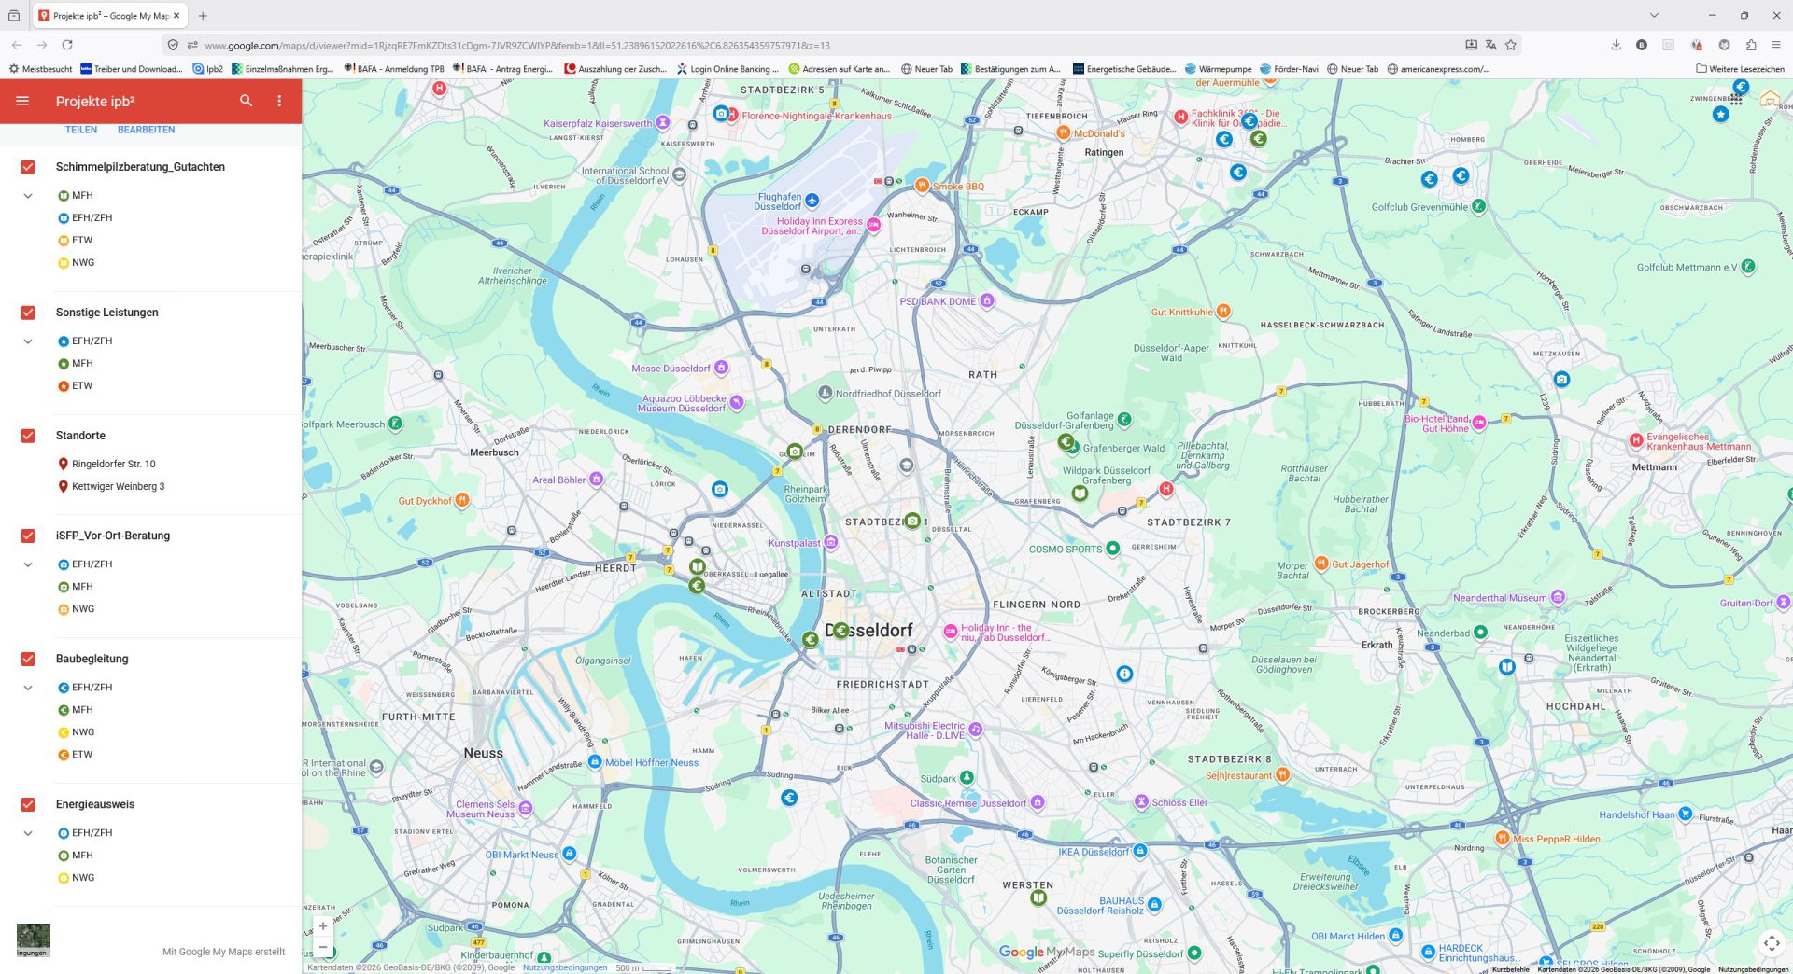Collapse the iSFP_Vor-Ort-Beratung sublayers
This screenshot has width=1793, height=974.
pos(28,564)
